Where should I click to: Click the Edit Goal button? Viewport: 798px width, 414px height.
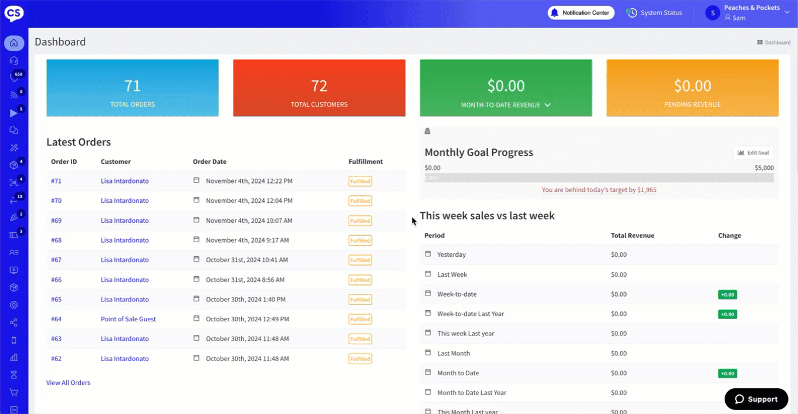(x=753, y=153)
